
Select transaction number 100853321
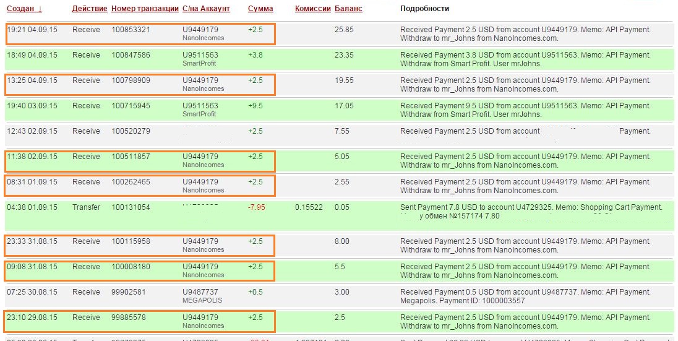coord(131,30)
